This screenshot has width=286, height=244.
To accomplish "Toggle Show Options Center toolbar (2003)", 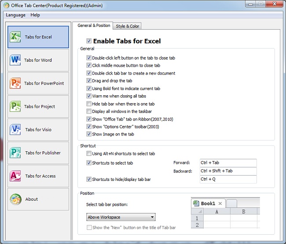I will point(88,127).
